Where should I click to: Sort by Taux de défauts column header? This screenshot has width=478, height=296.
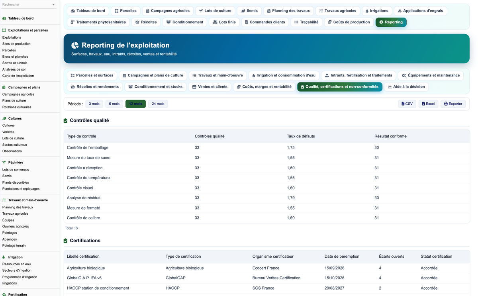click(301, 136)
